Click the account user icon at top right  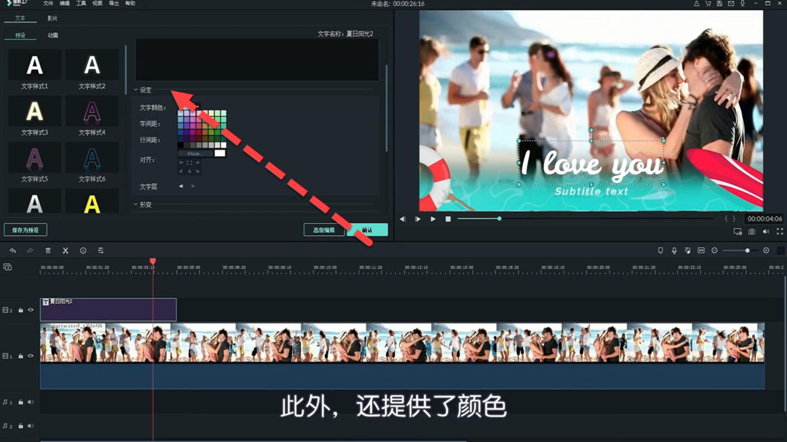click(697, 4)
